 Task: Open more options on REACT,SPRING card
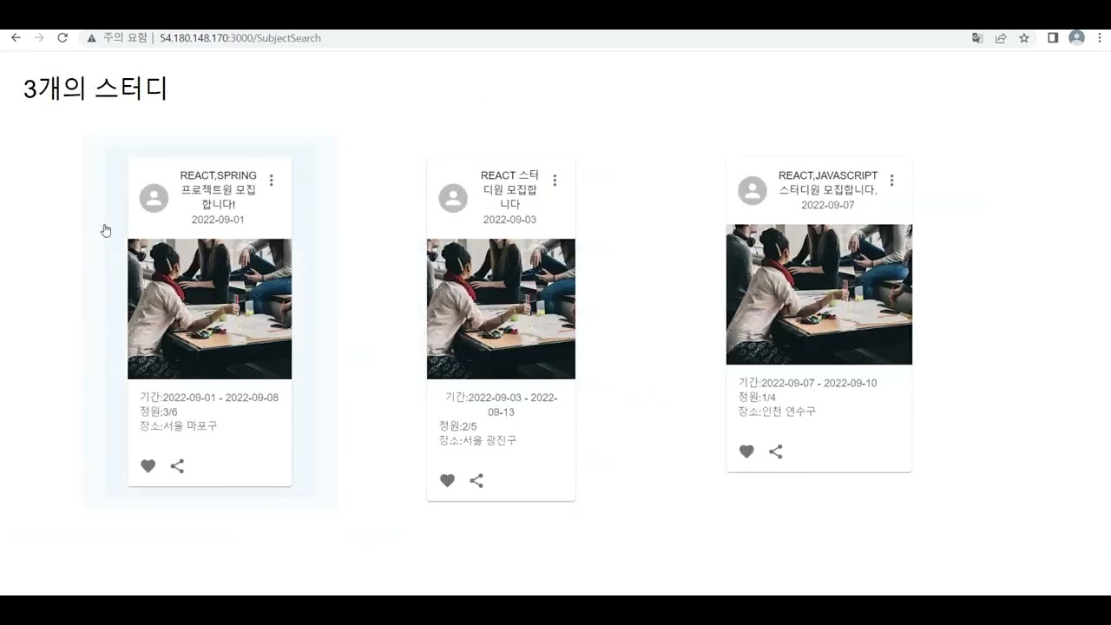[x=272, y=181]
